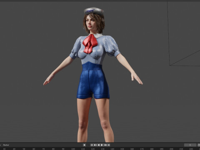This screenshot has width=200, height=150.
Task: Jump to the end frame
Action: click(109, 145)
